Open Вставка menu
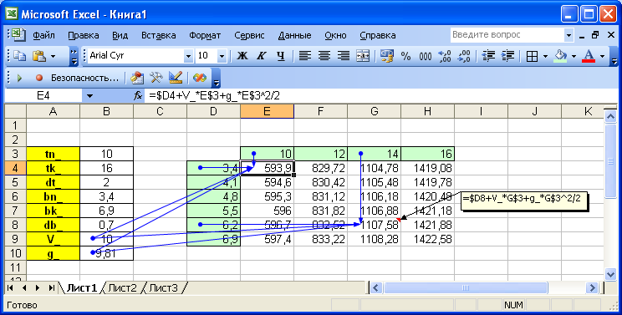This screenshot has width=622, height=315. pyautogui.click(x=158, y=35)
